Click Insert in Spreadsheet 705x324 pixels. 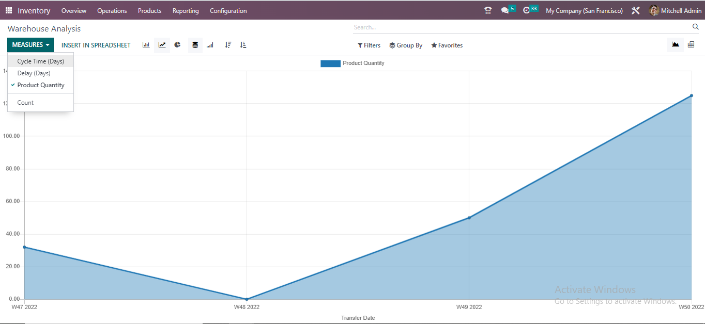96,45
